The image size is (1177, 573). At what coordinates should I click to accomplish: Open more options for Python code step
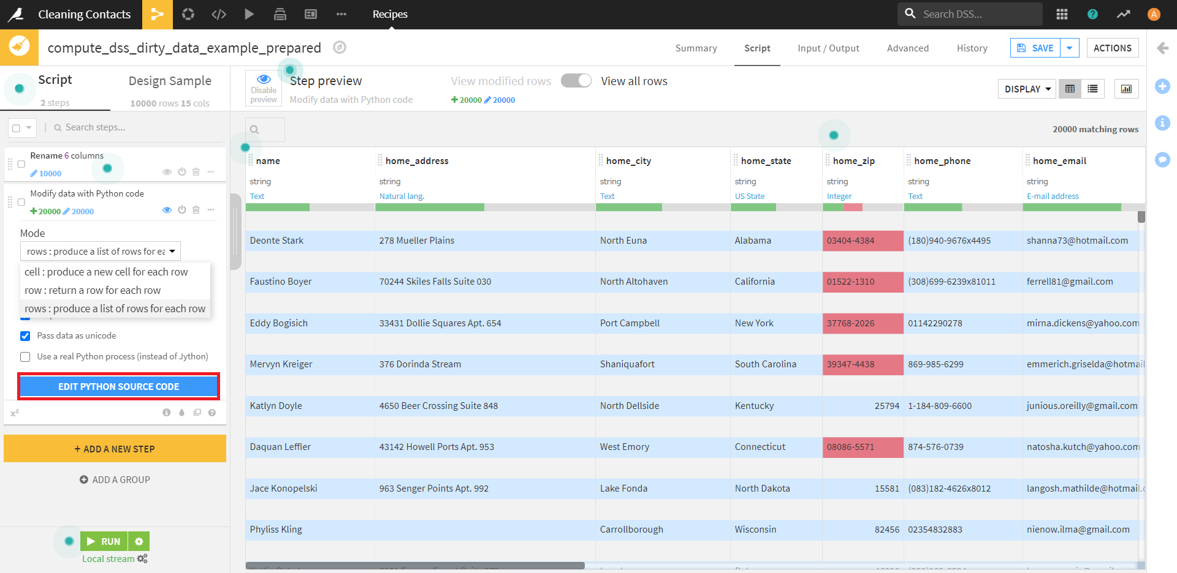211,210
